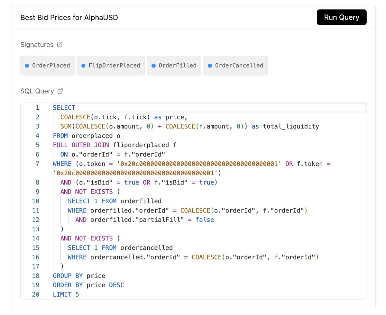The width and height of the screenshot is (386, 315).
Task: Click orderfilled."partialFill" = false on line 12
Action: click(152, 220)
